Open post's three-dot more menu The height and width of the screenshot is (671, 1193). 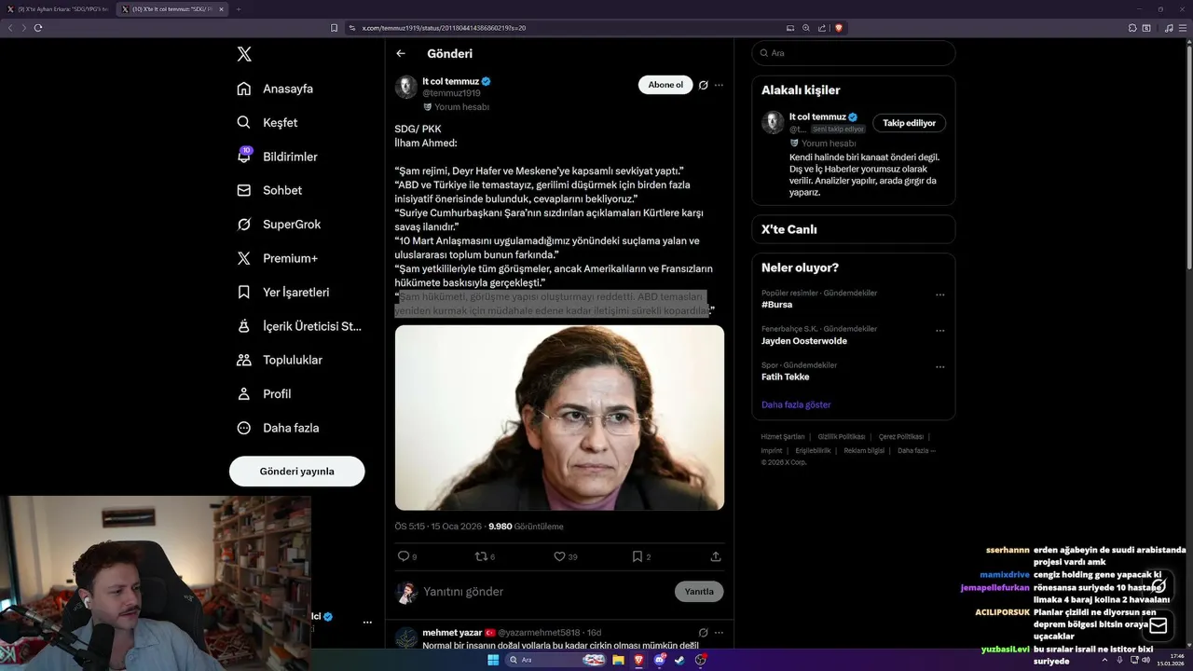(719, 85)
